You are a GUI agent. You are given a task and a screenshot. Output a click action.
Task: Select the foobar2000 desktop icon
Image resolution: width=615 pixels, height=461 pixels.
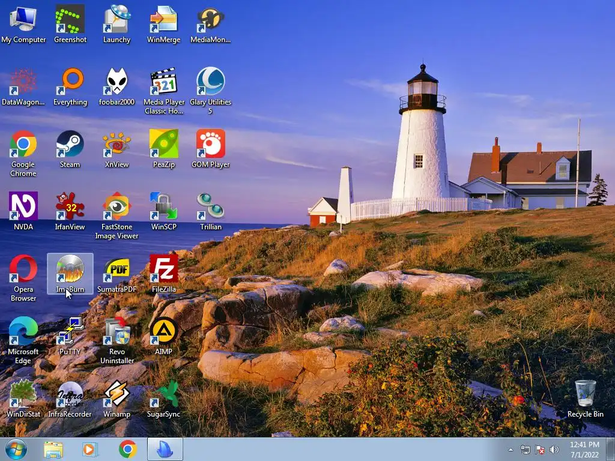pos(117,87)
